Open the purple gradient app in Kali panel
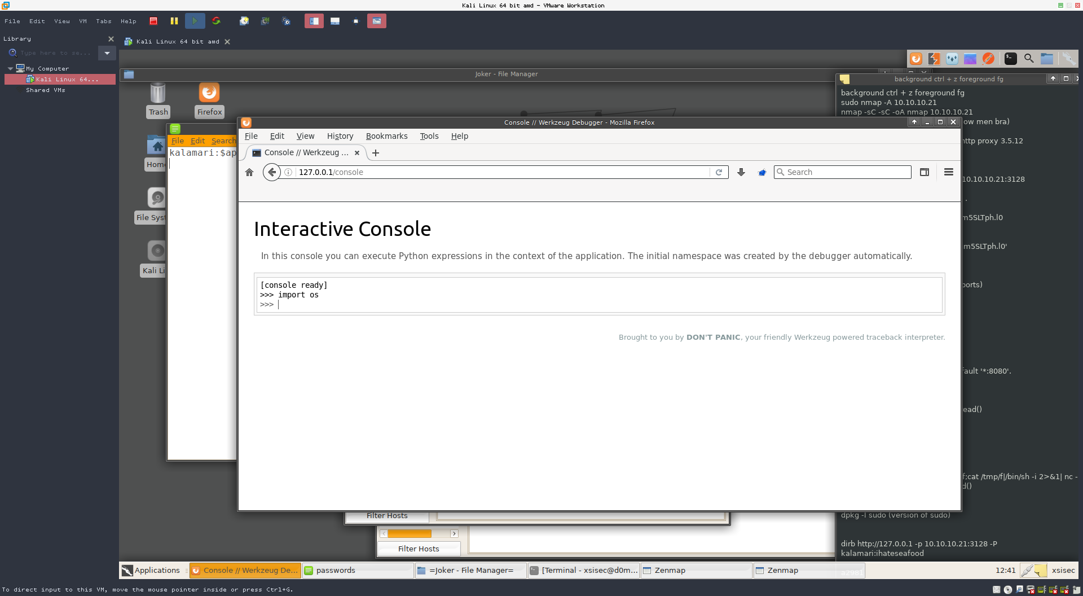This screenshot has width=1083, height=596. 970,59
